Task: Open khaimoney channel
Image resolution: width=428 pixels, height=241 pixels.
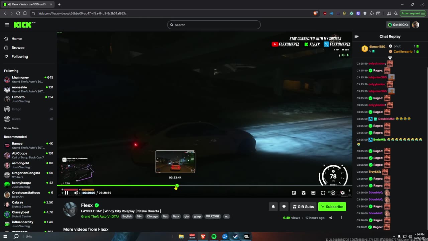Action: coord(28,79)
